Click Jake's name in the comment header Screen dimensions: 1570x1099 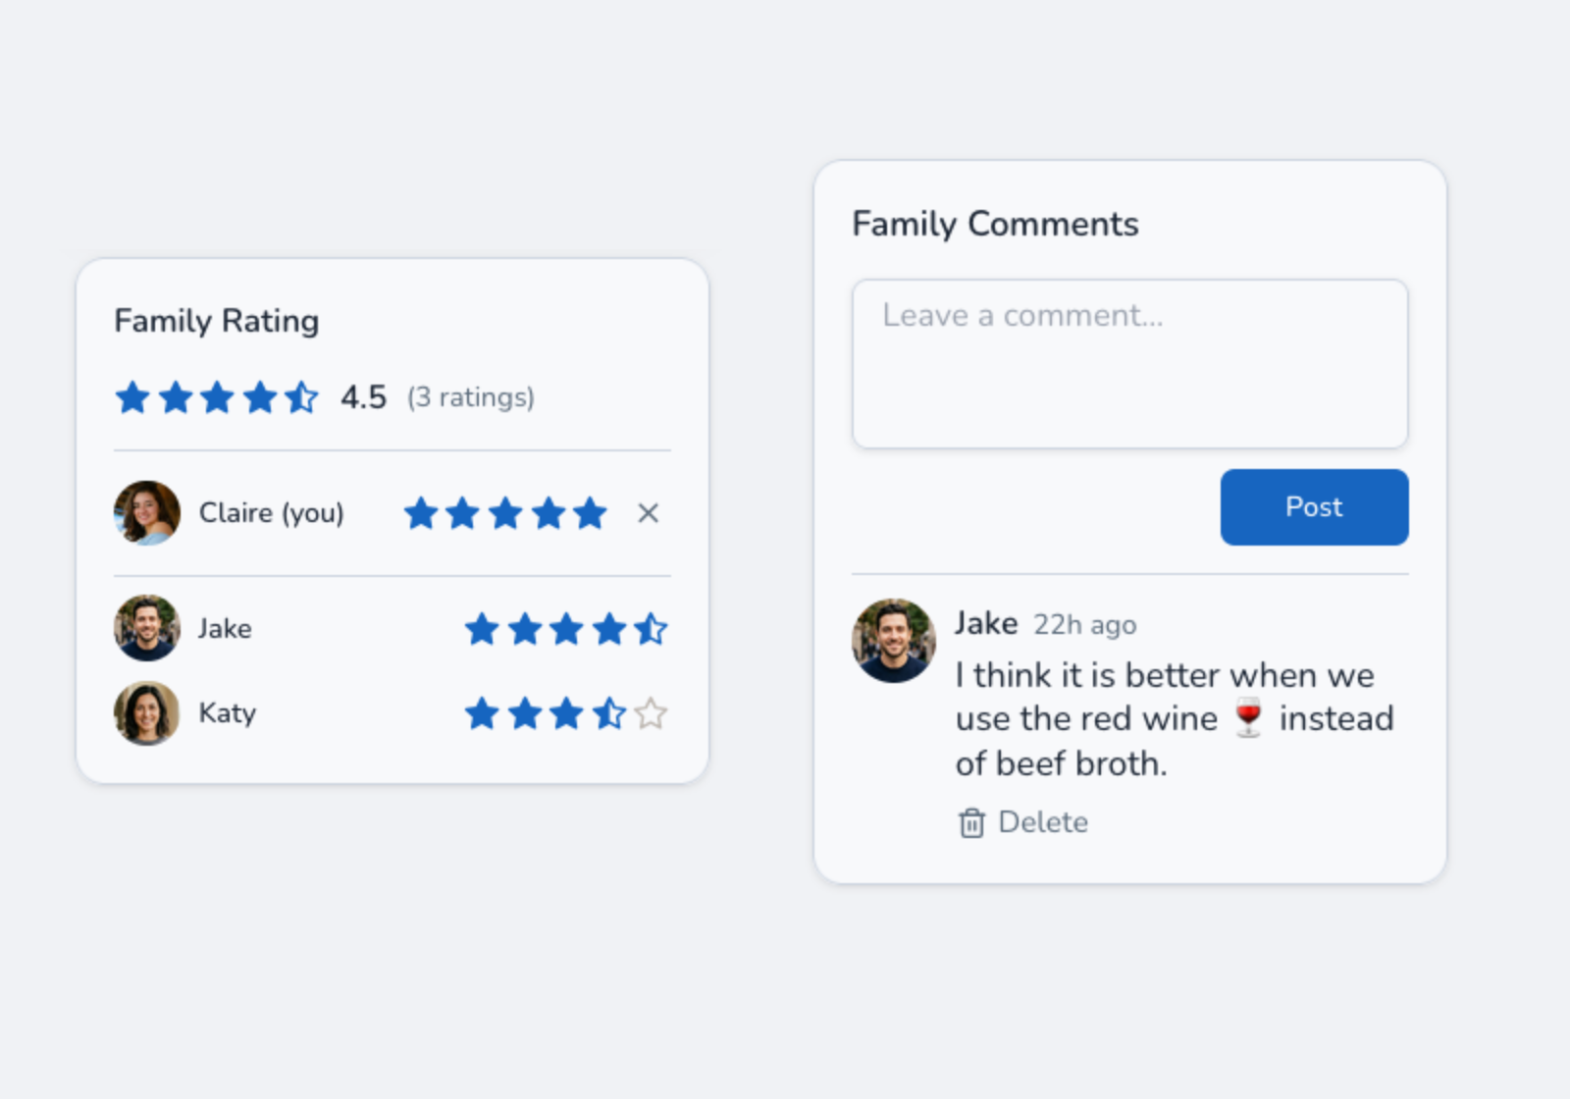click(986, 623)
